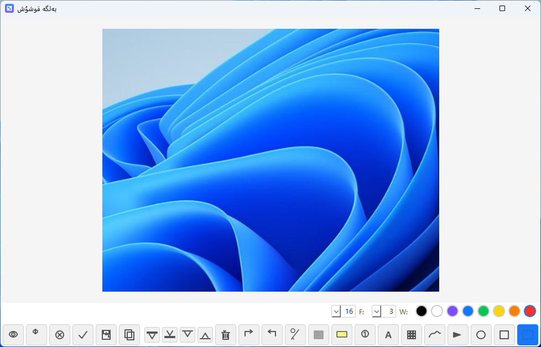Save with the floppy disk icon
This screenshot has width=541, height=347.
point(106,335)
